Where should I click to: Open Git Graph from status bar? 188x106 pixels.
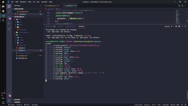[x=35, y=105]
